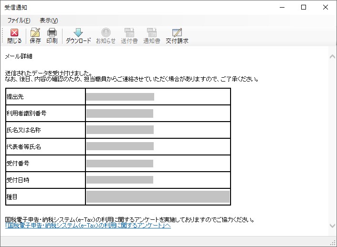Viewport: 337px width, 247px height.
Task: Select the 受付番号 value cell
Action: pyautogui.click(x=158, y=164)
